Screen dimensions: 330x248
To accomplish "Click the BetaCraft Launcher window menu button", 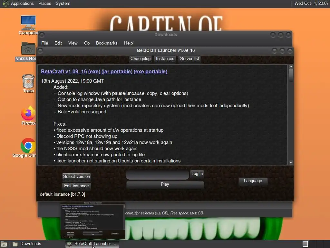I will click(40, 51).
